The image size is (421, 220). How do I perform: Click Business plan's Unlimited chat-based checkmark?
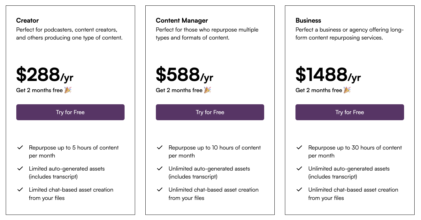pos(299,190)
